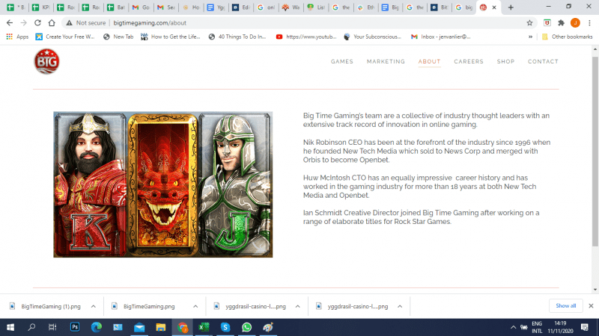Open WhatsApp from the taskbar

(246, 327)
